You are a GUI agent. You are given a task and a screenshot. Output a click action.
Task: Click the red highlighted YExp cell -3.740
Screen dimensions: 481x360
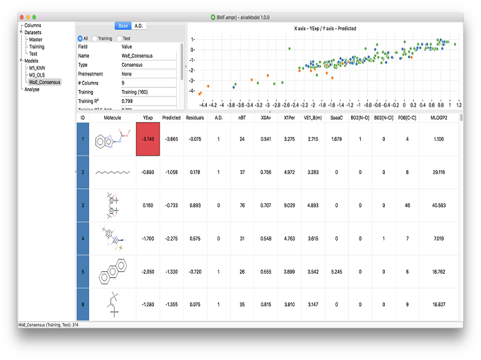148,139
